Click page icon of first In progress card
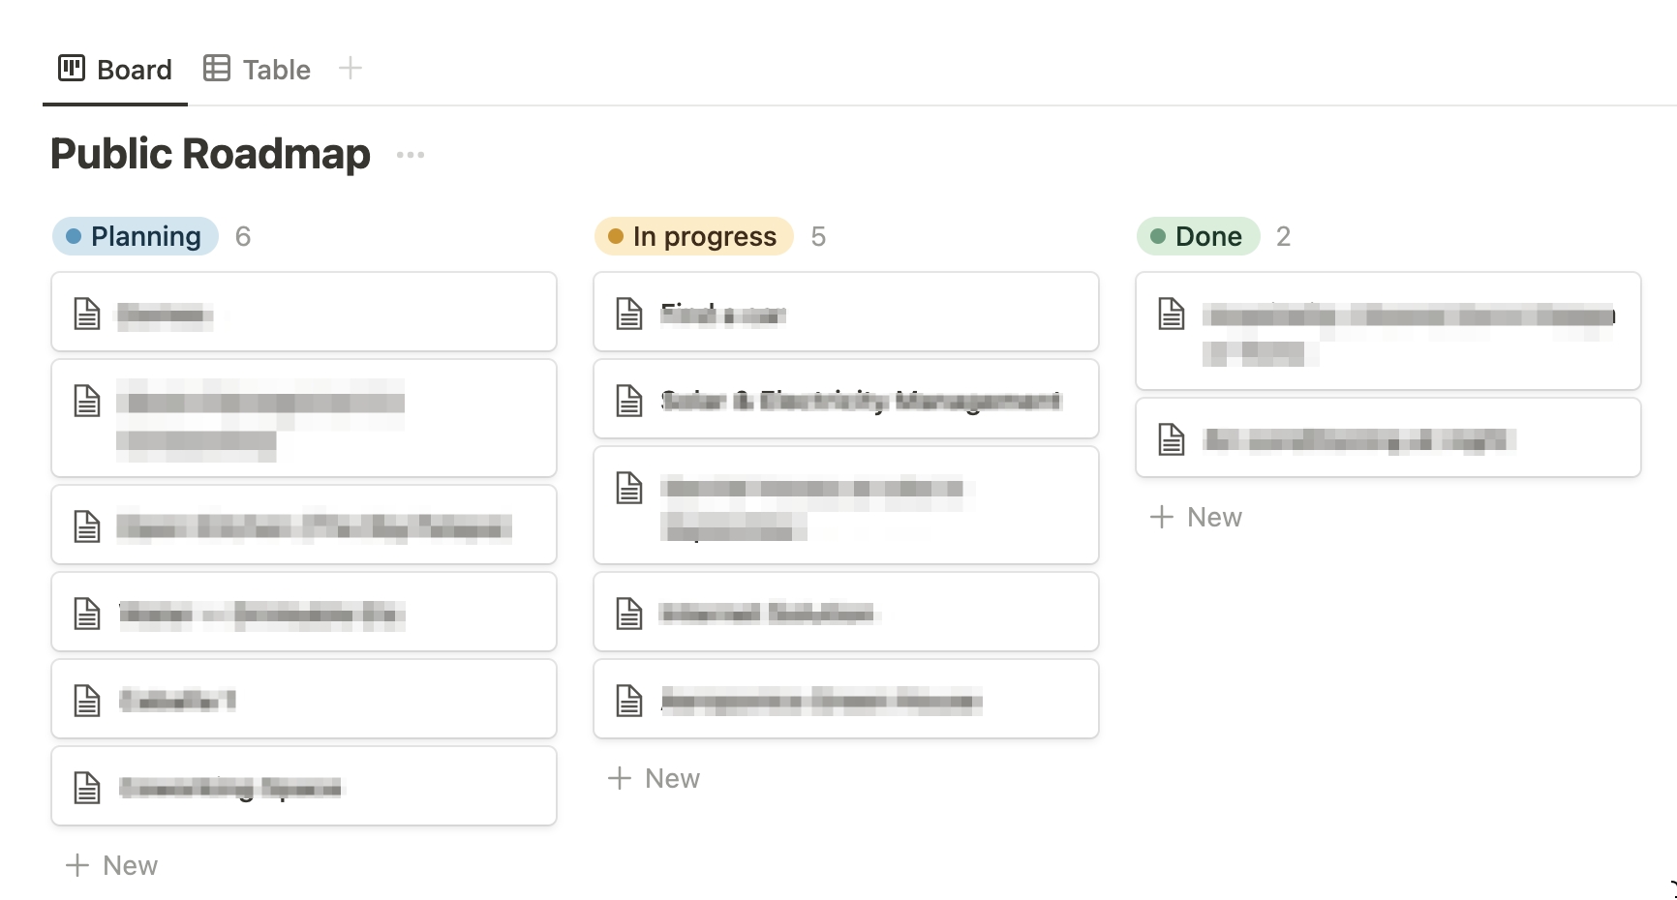 (629, 314)
